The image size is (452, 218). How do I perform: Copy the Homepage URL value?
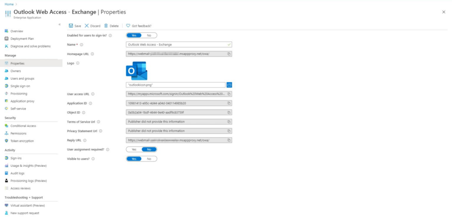(229, 54)
